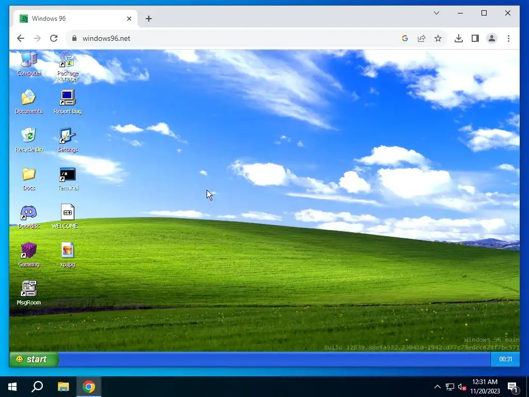This screenshot has width=529, height=397.
Task: Open the Gameing shortcut icon
Action: (29, 255)
